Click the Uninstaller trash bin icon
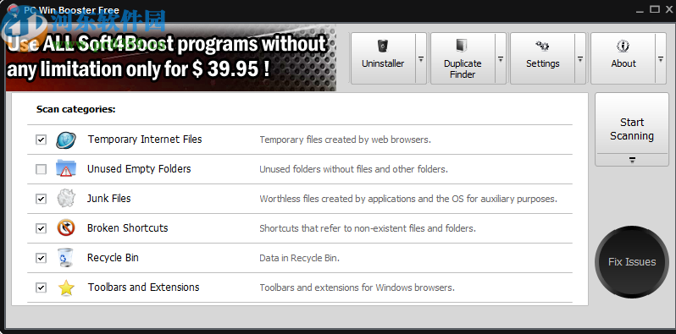The width and height of the screenshot is (676, 334). (382, 45)
